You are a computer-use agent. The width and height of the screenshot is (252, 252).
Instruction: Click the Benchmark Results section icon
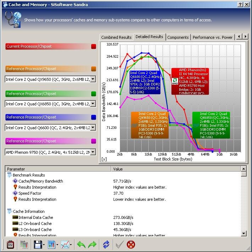tap(10, 175)
